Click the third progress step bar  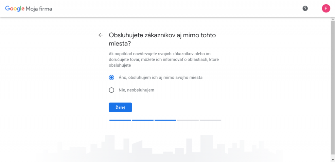click(x=165, y=120)
